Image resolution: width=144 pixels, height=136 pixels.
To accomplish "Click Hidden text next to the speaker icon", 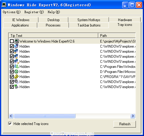I will pos(24,82).
